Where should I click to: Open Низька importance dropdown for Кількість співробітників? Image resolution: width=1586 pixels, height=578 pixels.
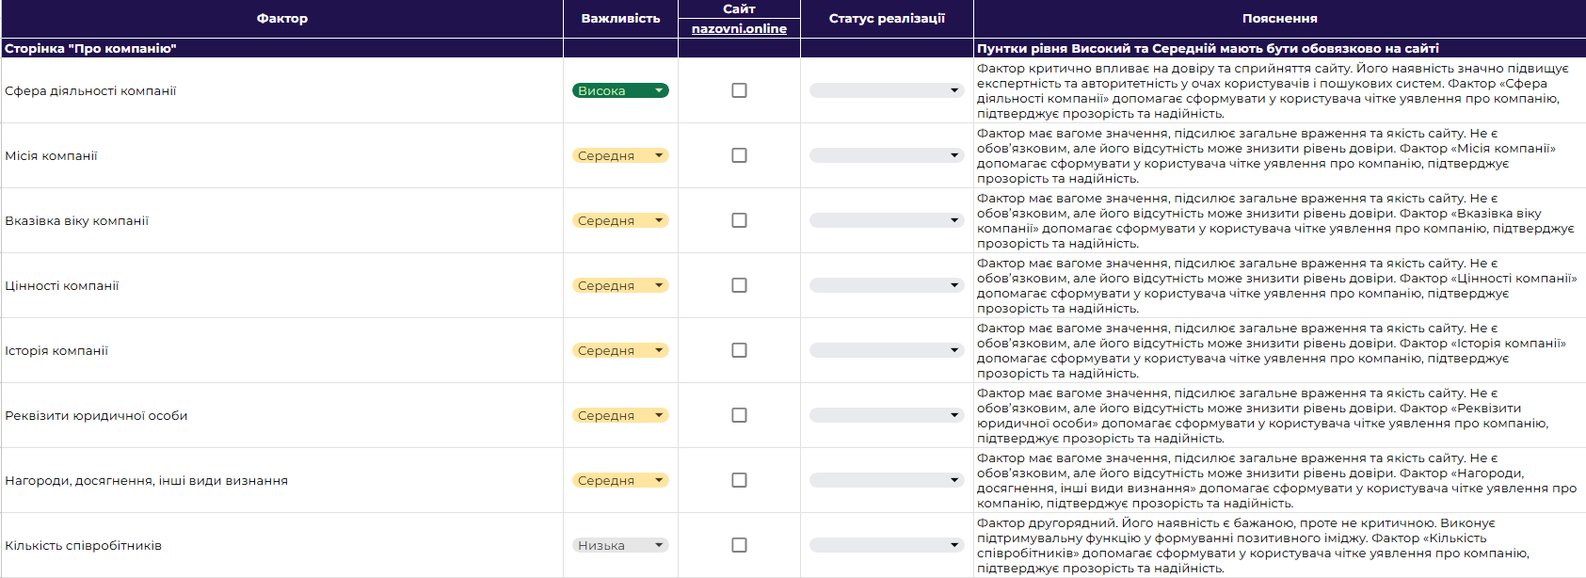(620, 545)
